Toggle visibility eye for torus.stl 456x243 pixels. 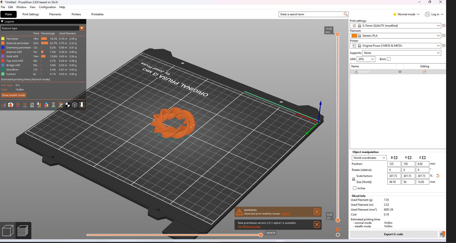(400, 72)
